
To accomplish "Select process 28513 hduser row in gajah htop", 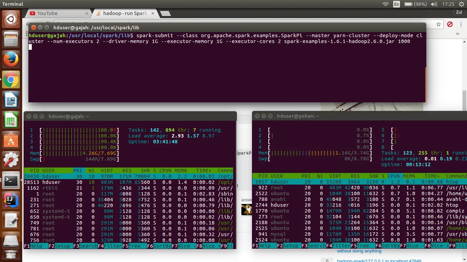I will tap(128, 182).
